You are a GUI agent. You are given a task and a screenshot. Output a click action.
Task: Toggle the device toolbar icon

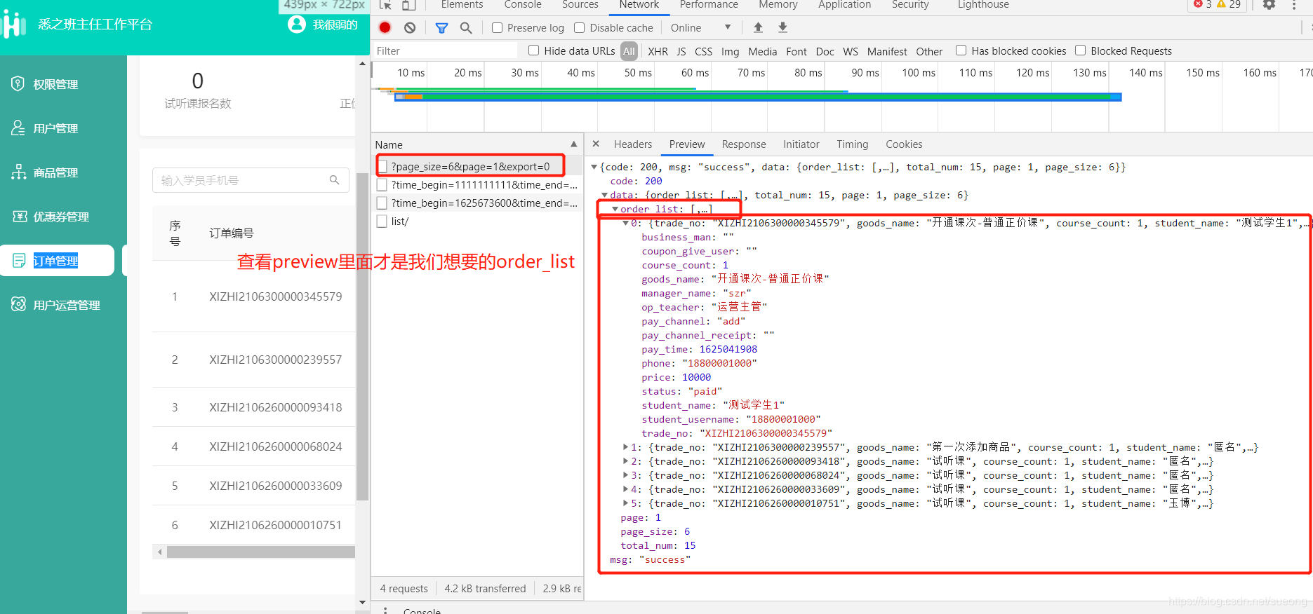408,5
